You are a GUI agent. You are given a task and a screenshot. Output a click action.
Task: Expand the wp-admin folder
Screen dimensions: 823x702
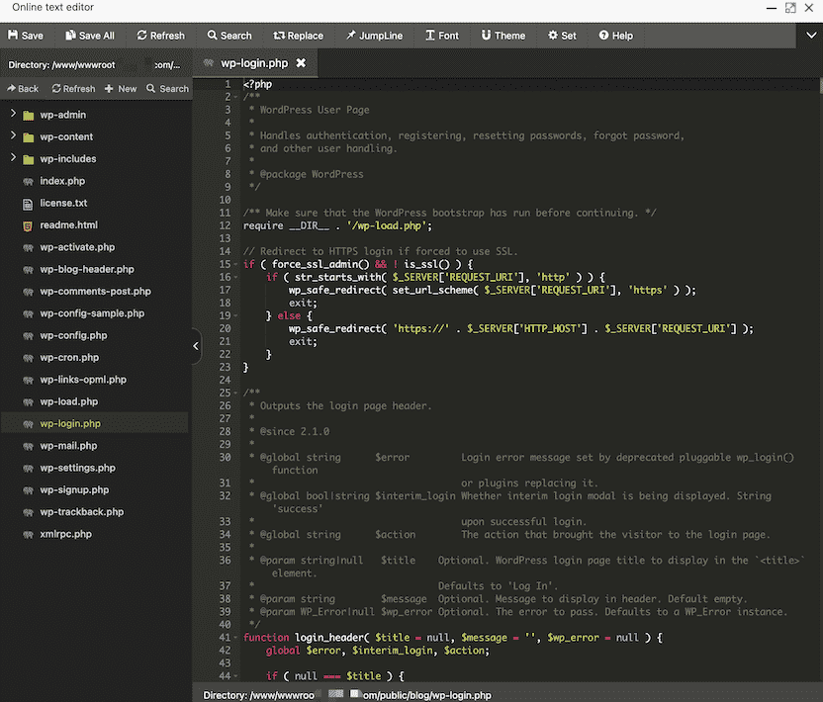tap(14, 115)
